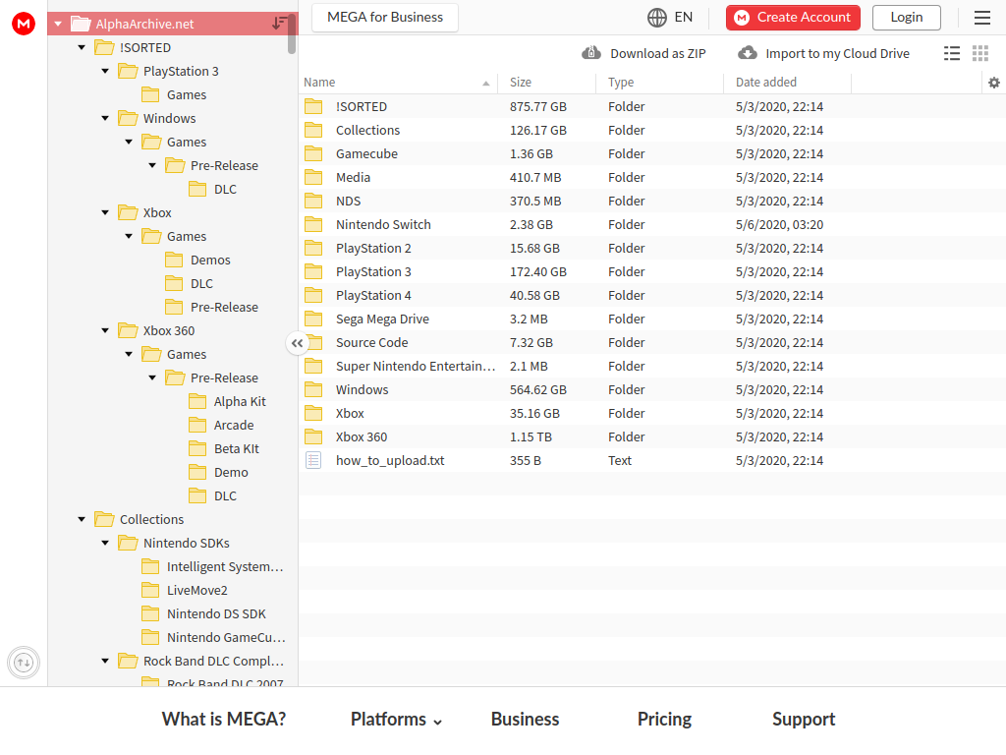Sort files by Type column header
Viewport: 1006px width, 755px height.
[659, 83]
